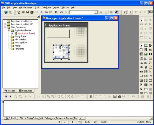Select the #.# numeric field tool in lower palette
Image resolution: width=154 pixels, height=125 pixels.
141,72
